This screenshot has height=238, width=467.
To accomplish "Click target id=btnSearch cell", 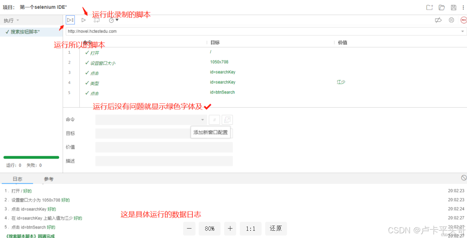I will coord(222,92).
